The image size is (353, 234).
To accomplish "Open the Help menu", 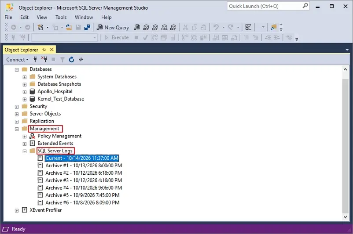I will coord(106,17).
